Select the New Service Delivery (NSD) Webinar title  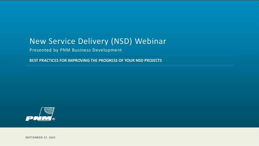click(98, 41)
